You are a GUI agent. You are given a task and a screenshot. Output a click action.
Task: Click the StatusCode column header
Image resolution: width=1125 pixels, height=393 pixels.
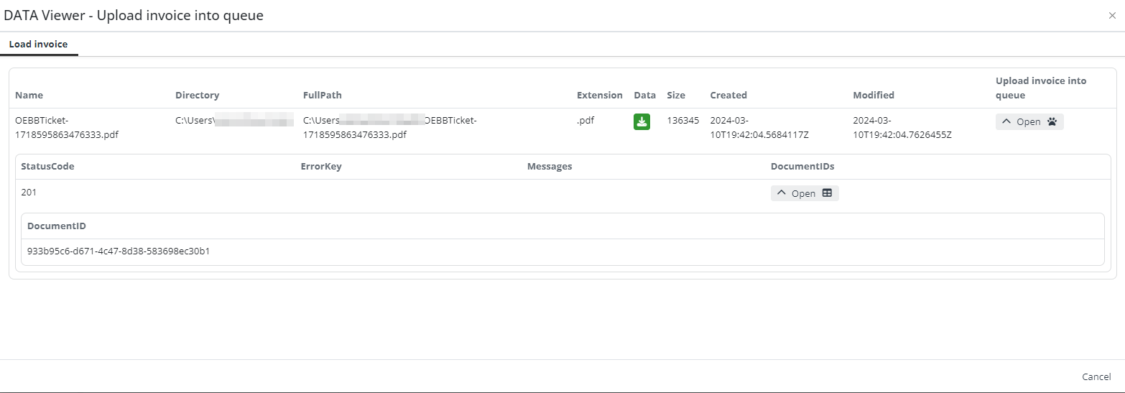(x=47, y=167)
